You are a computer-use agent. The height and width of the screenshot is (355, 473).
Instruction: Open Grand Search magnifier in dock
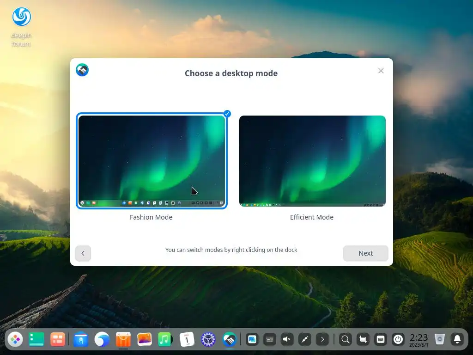tap(346, 340)
